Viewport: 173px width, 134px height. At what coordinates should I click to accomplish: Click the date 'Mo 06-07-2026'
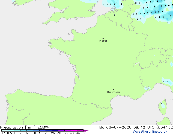(x=115, y=127)
